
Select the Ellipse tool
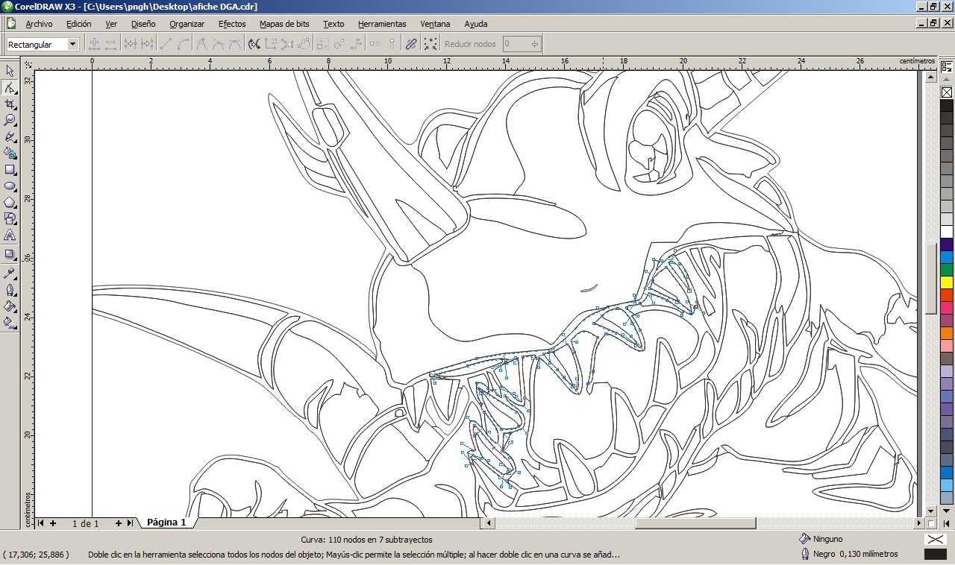(x=10, y=186)
